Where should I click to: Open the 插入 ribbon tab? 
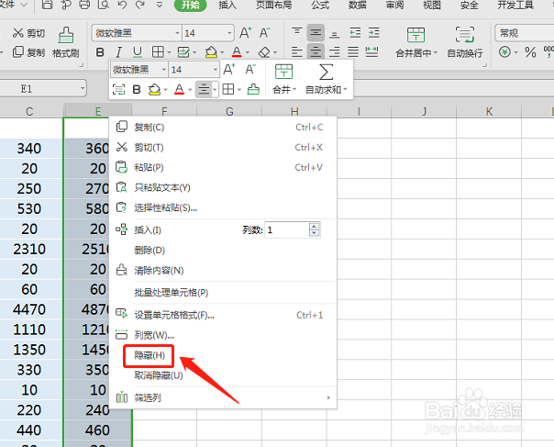point(227,5)
